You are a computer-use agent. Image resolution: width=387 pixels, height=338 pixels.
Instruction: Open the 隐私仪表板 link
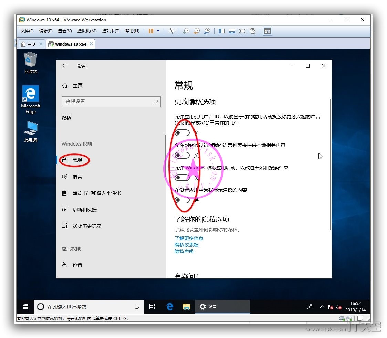tap(187, 245)
